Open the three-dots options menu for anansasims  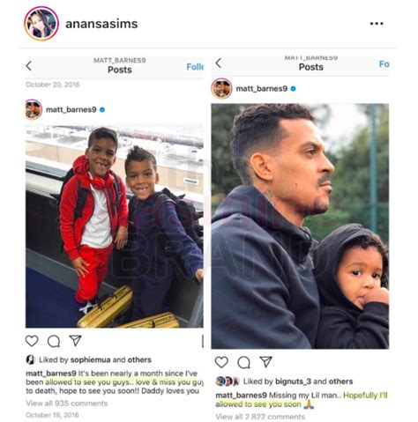(x=377, y=24)
